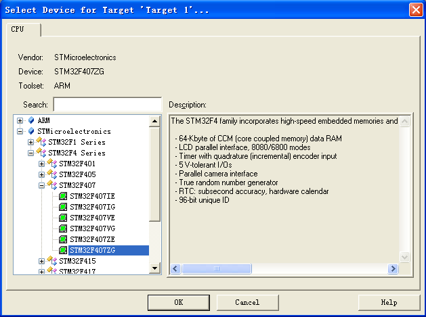Click the chip icon next to STM32F407IG

(x=63, y=207)
